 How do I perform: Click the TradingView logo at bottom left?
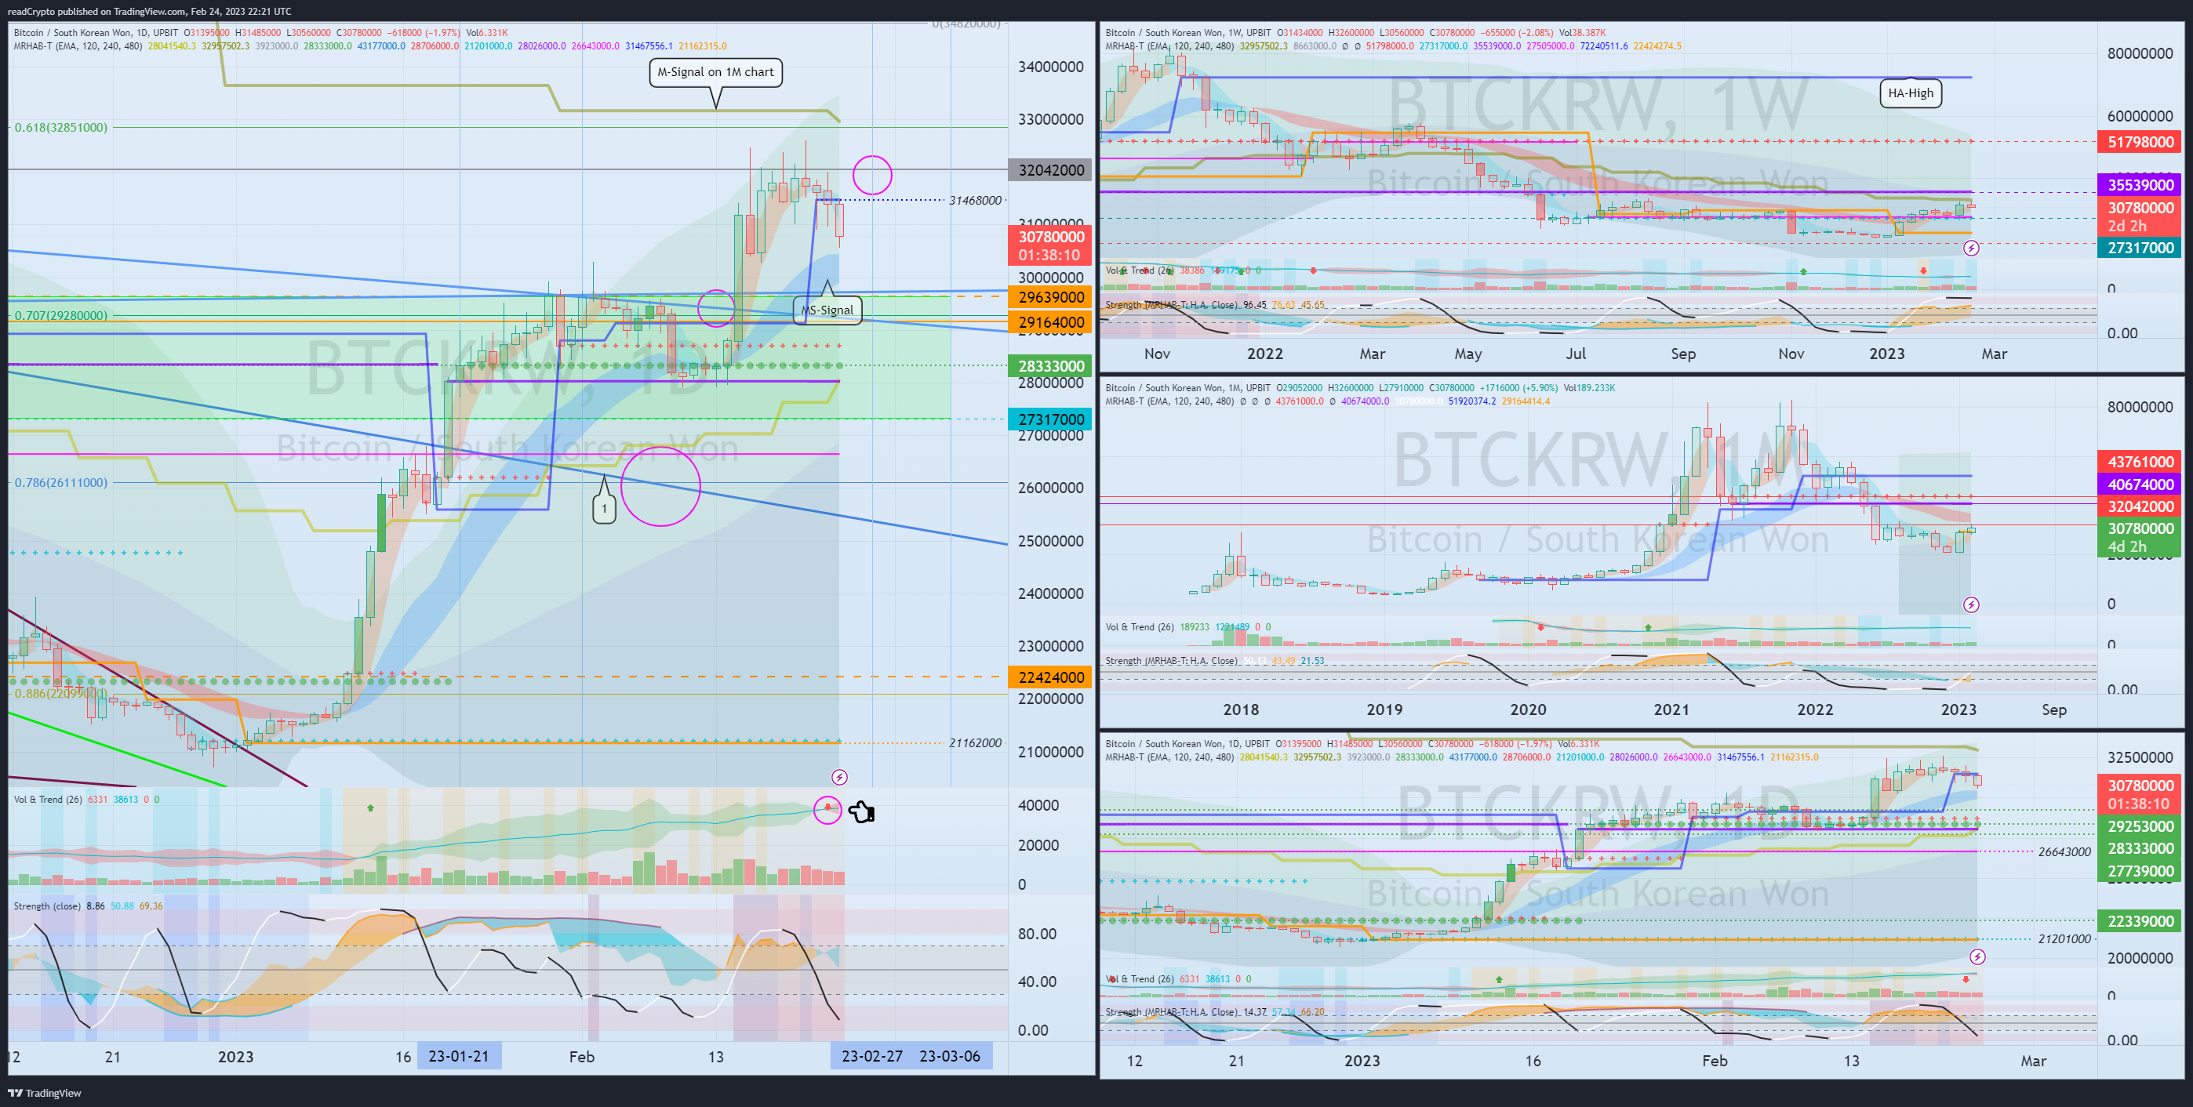(44, 1093)
